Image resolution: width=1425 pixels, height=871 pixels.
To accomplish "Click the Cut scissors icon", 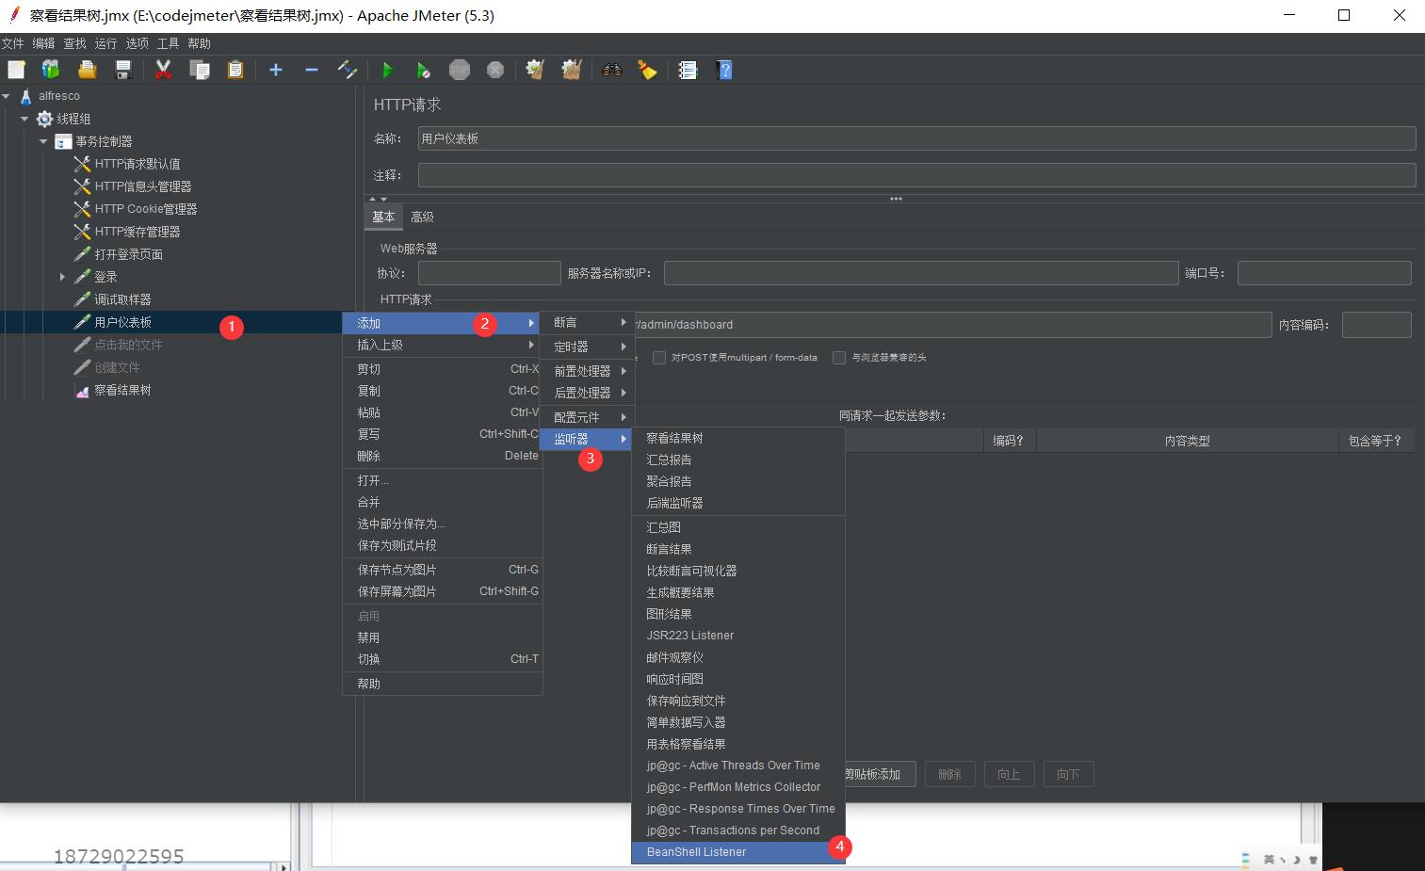I will (x=164, y=70).
